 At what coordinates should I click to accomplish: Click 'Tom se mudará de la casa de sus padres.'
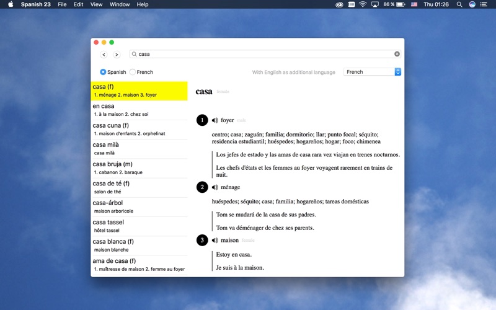pyautogui.click(x=266, y=215)
